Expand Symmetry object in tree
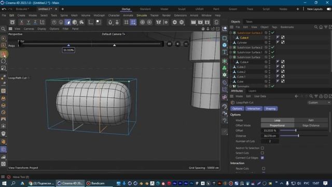This screenshot has height=187, width=332. (x=230, y=86)
